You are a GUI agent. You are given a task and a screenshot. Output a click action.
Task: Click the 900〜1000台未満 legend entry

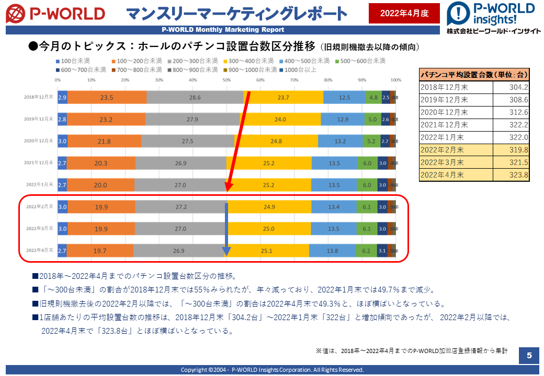pos(250,70)
